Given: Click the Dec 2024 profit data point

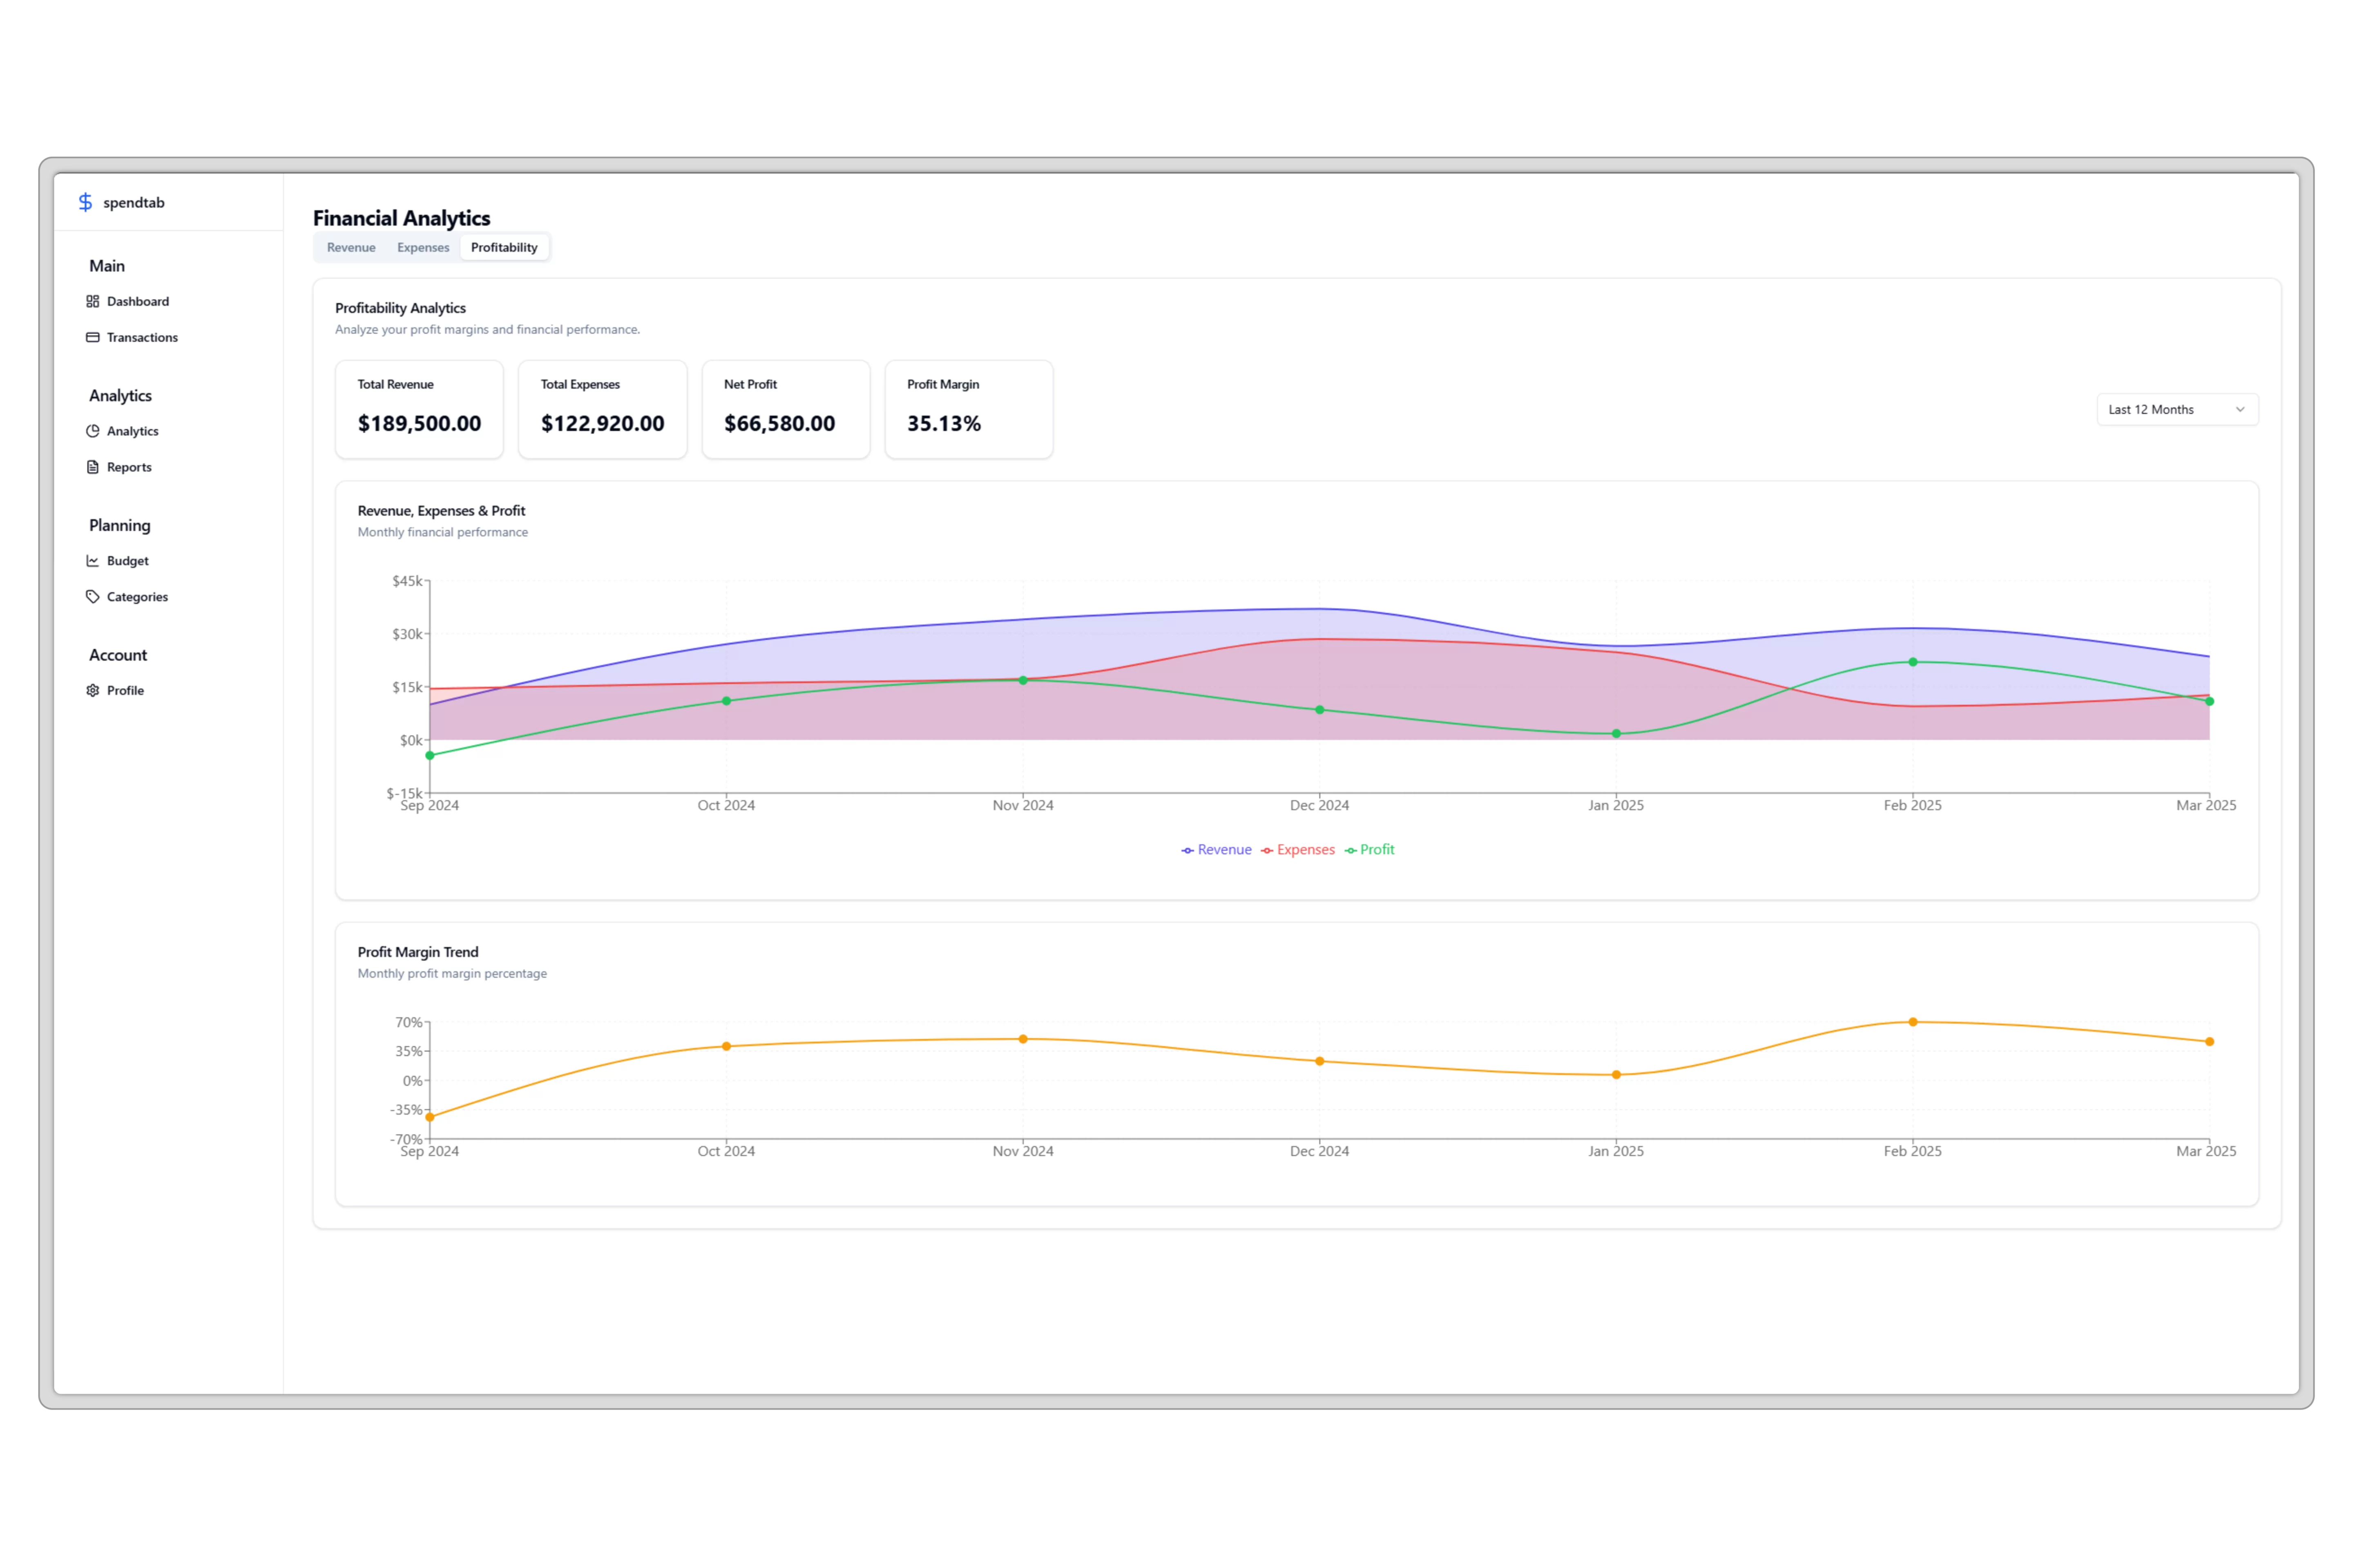Looking at the screenshot, I should (x=1319, y=710).
